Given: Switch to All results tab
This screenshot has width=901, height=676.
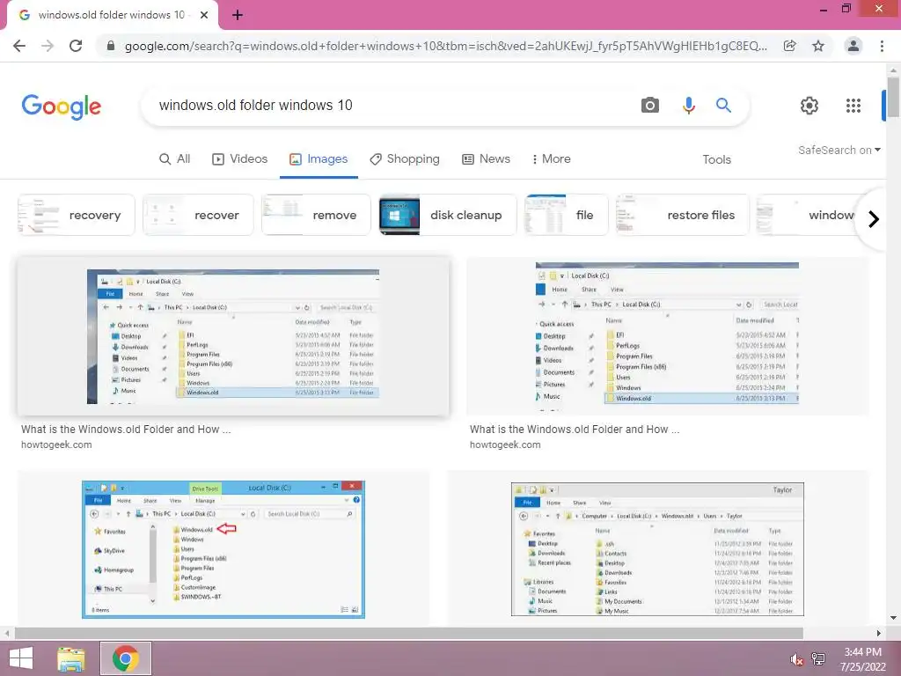Looking at the screenshot, I should tap(175, 159).
